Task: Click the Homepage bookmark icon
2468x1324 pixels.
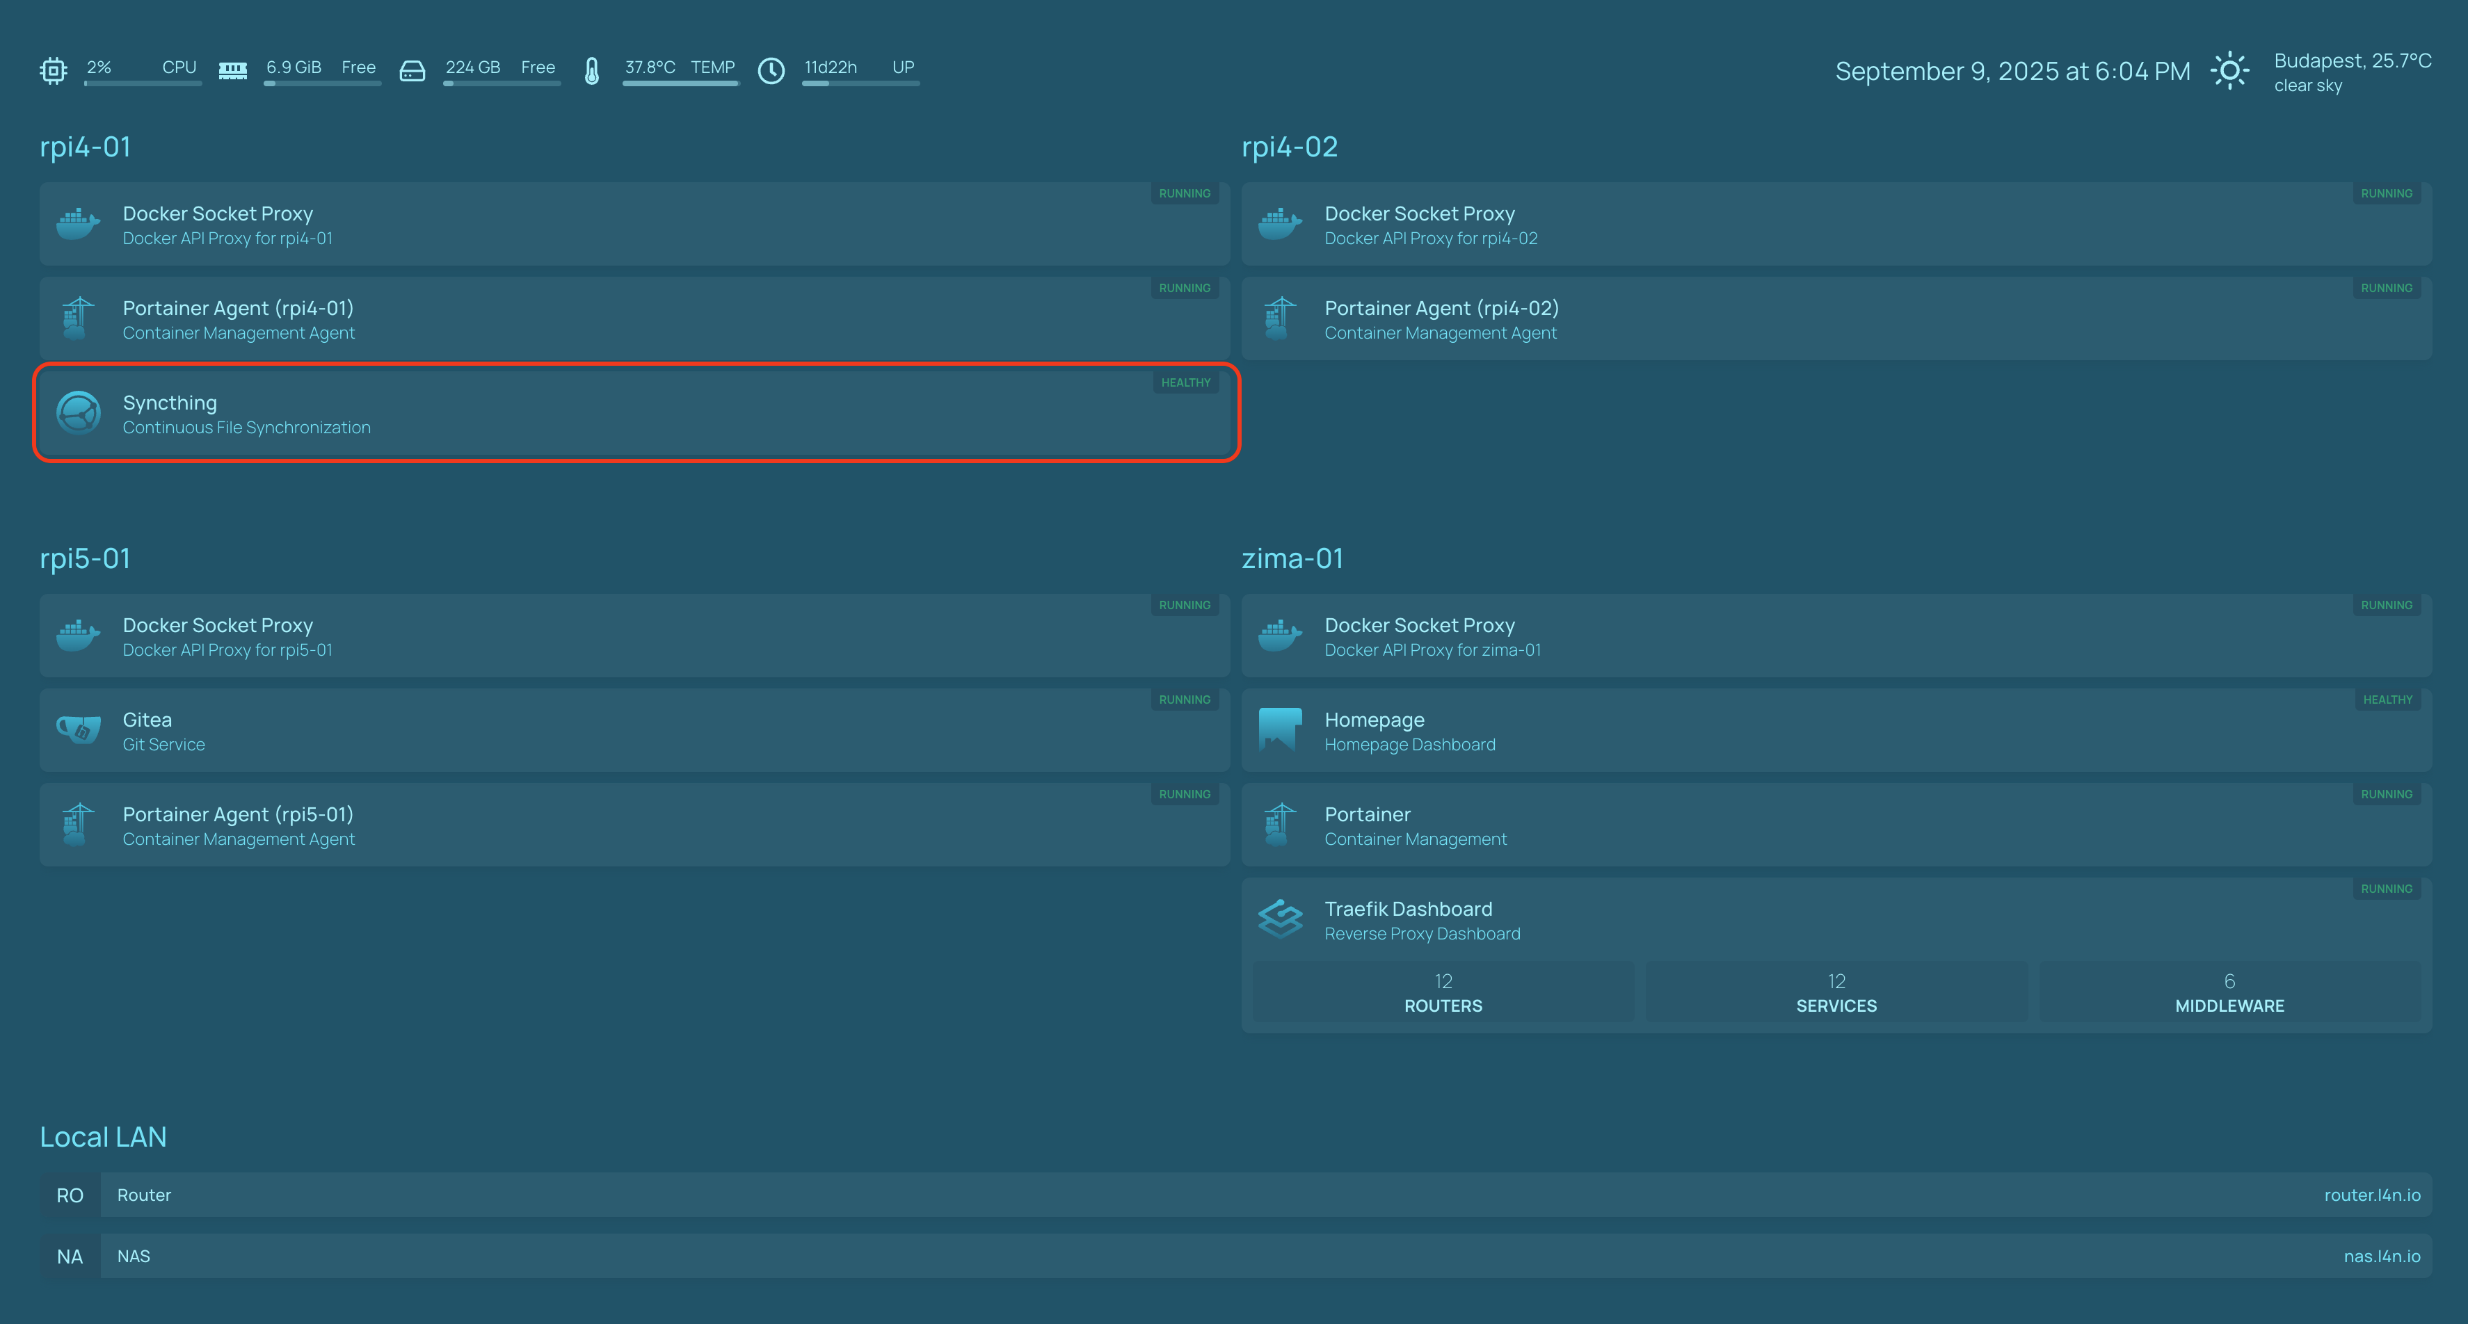Action: (1280, 730)
